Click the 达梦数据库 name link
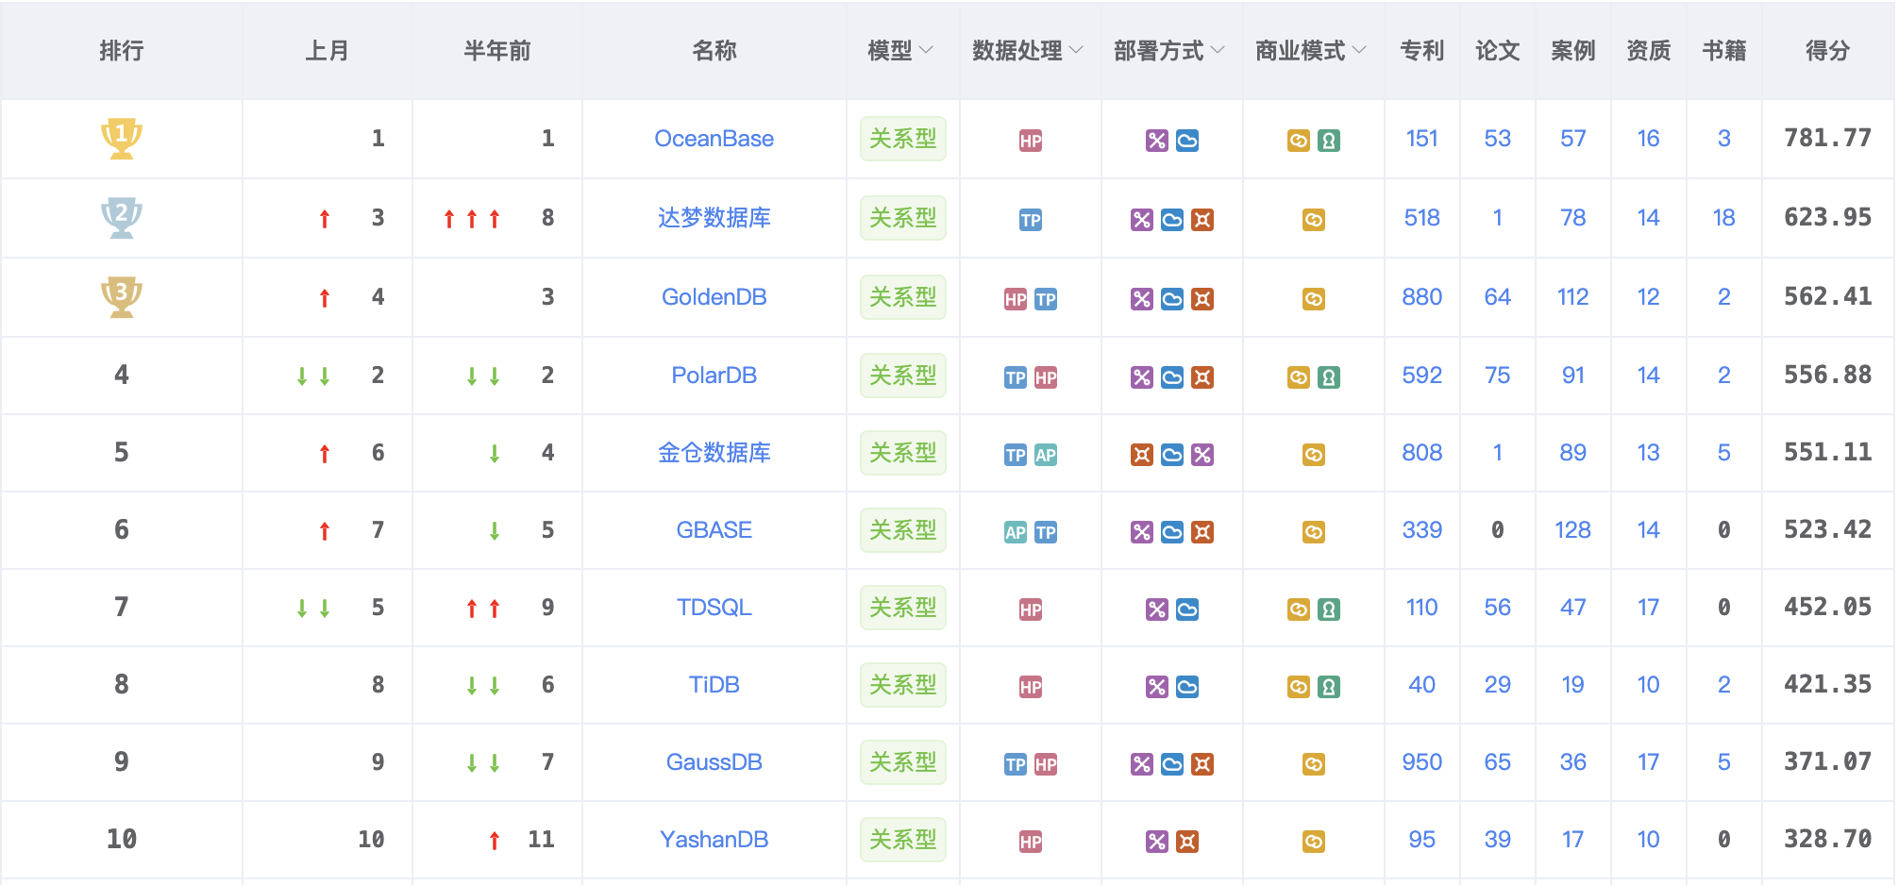This screenshot has width=1899, height=885. (714, 218)
